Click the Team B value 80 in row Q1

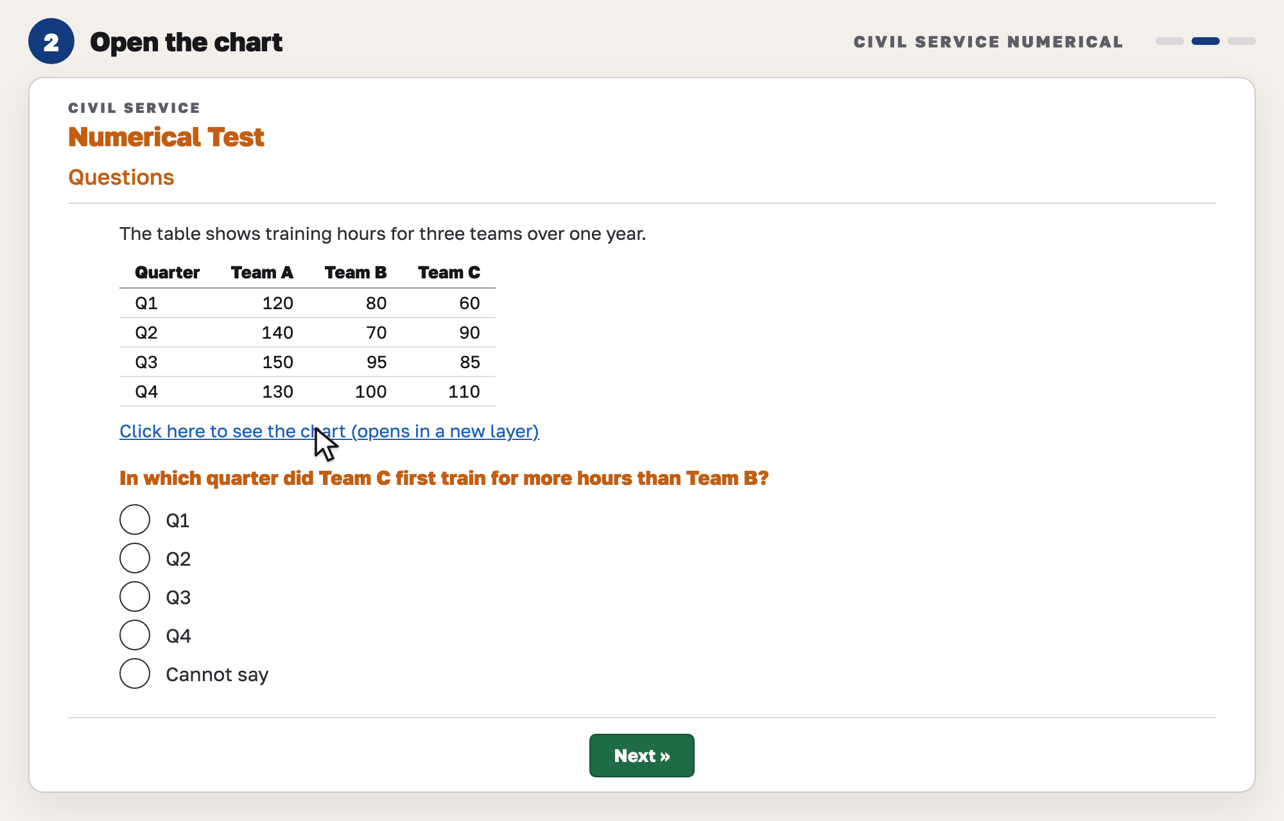376,303
